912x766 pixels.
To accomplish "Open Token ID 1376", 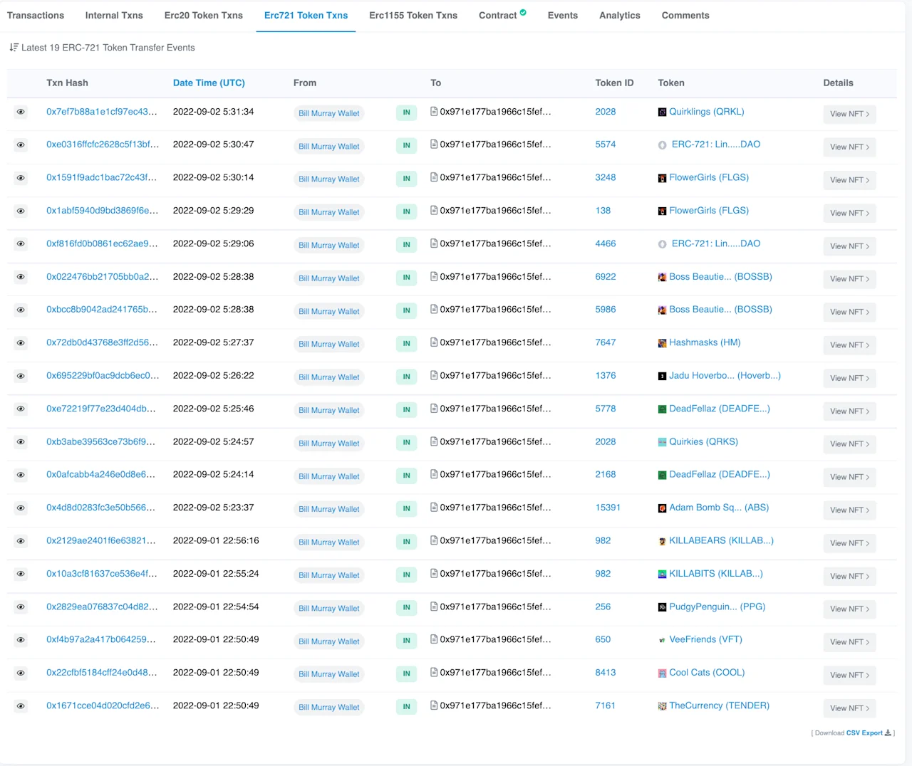I will 606,376.
